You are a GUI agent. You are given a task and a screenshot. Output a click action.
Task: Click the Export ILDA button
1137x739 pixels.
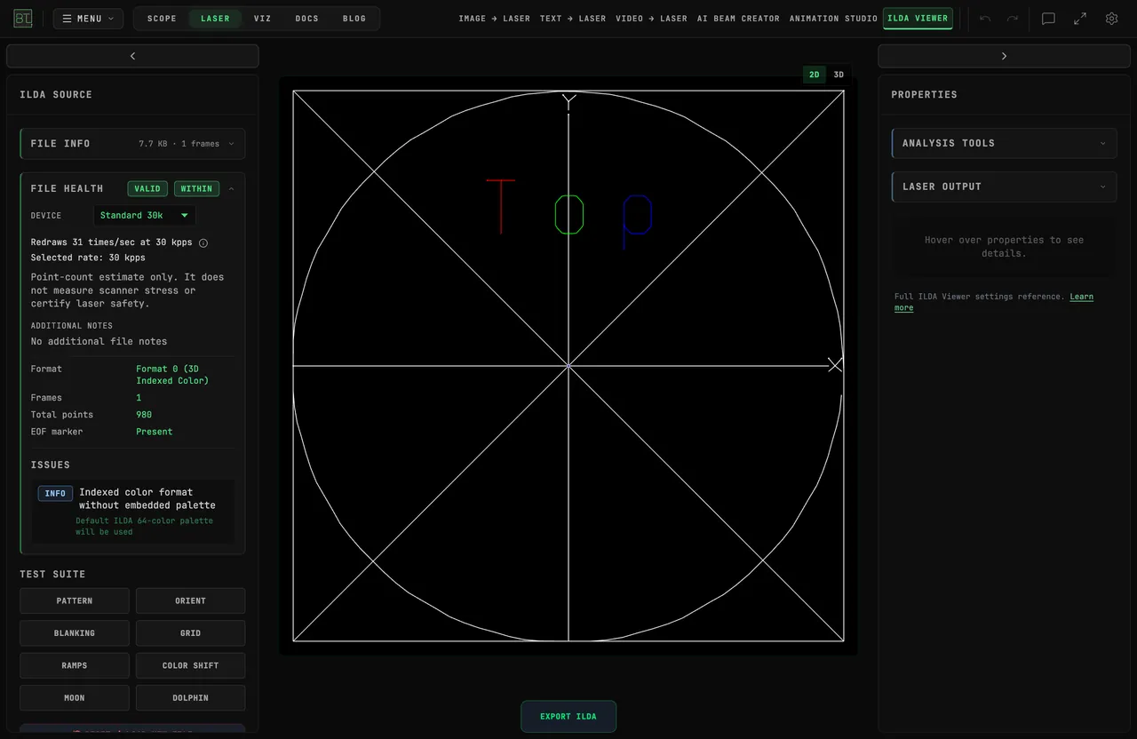point(568,717)
